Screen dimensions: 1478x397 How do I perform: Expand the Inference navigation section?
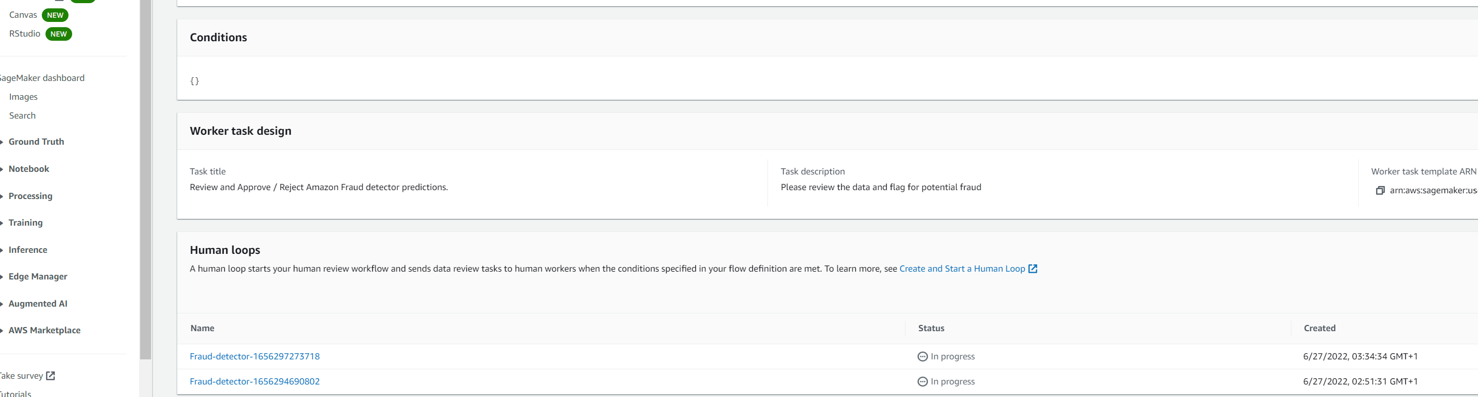(x=28, y=250)
